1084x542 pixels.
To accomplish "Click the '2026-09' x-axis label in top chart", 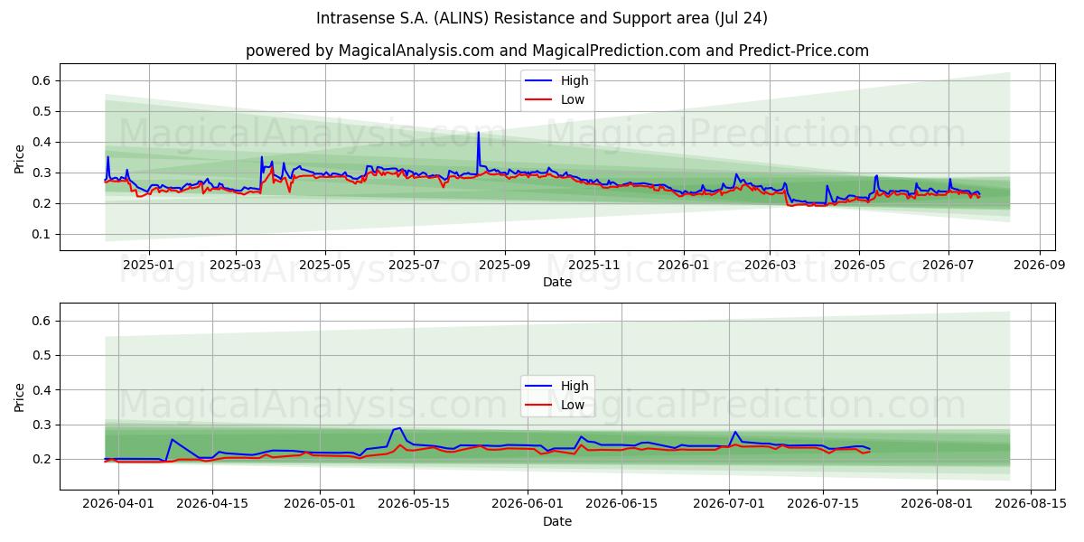I will (1039, 265).
